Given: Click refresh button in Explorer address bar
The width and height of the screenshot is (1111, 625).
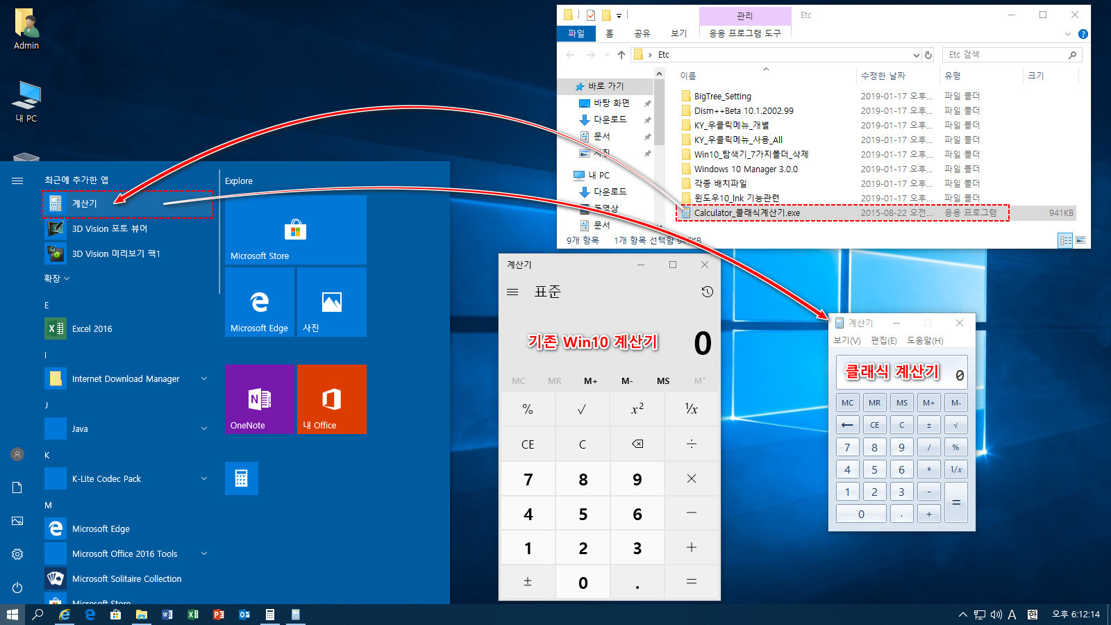Looking at the screenshot, I should pos(928,55).
